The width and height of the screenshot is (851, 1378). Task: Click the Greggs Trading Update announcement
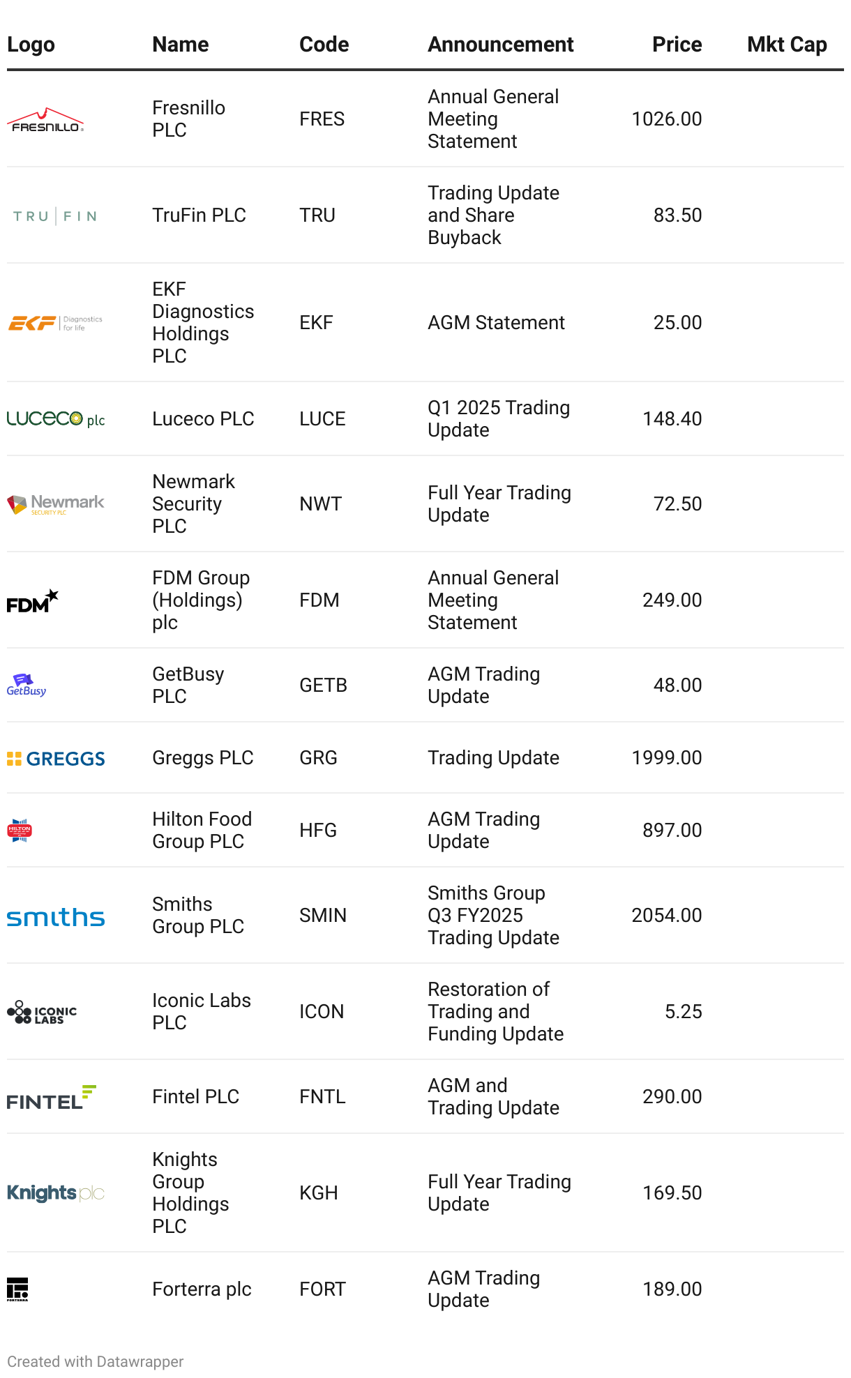pyautogui.click(x=493, y=758)
